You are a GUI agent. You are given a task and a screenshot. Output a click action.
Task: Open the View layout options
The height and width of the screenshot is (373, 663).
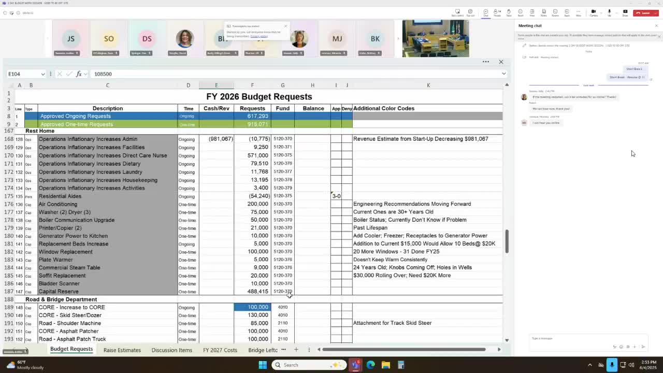coord(532,12)
